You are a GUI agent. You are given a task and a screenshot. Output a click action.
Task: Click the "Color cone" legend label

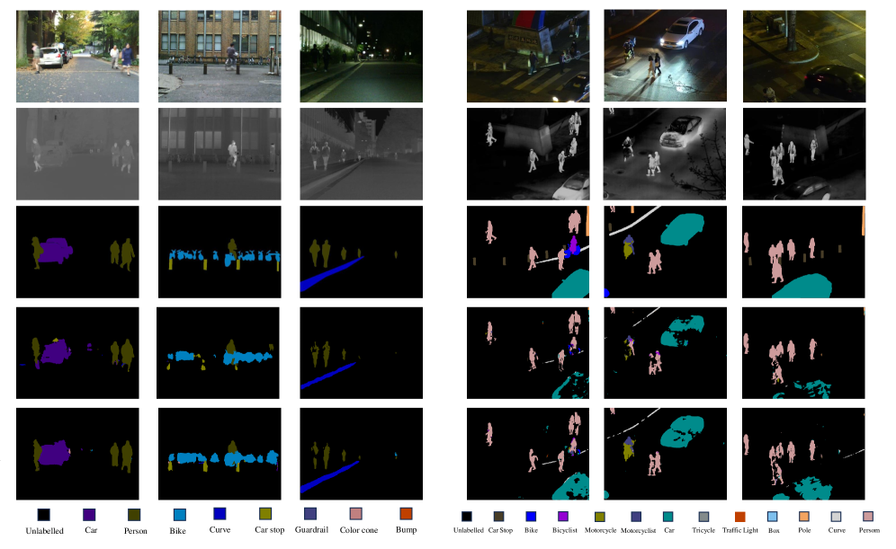pos(359,530)
